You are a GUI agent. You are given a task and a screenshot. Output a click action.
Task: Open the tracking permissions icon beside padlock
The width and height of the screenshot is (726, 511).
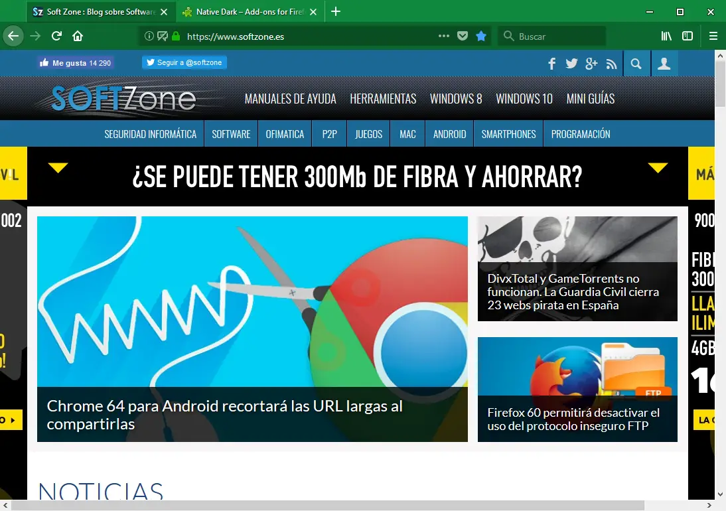coord(163,36)
